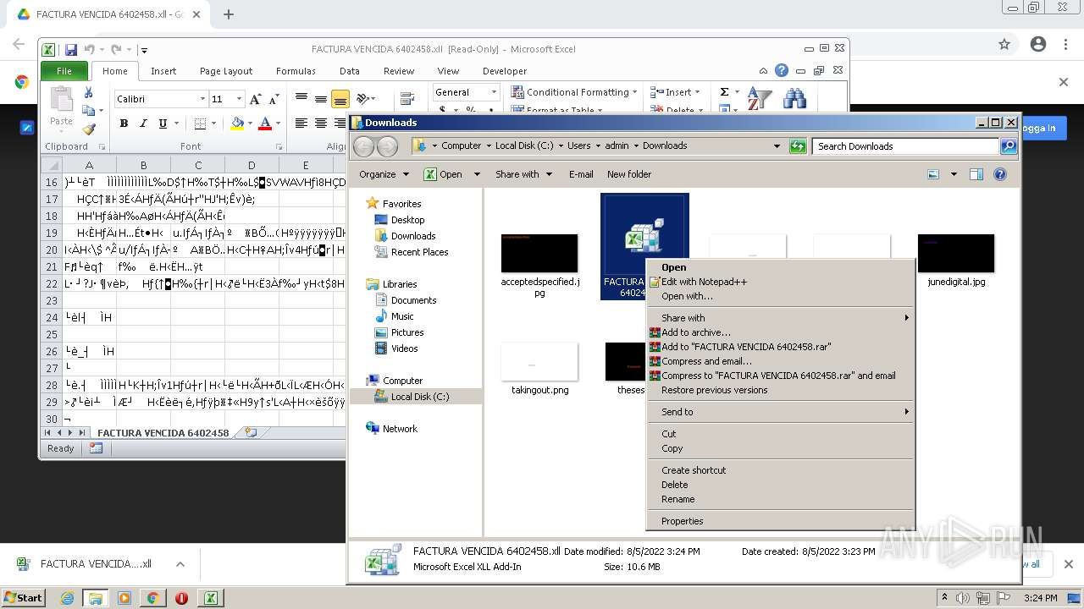
Task: Switch to the Formulas ribbon tab
Action: (296, 71)
